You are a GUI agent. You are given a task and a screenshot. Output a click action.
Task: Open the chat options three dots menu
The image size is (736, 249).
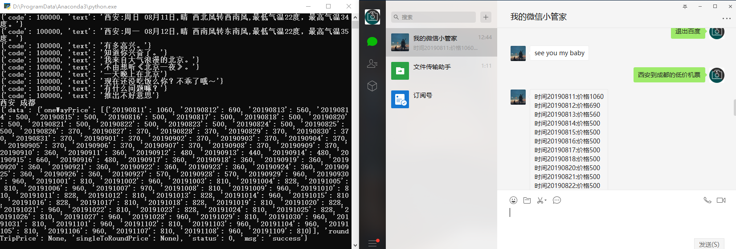(x=727, y=19)
